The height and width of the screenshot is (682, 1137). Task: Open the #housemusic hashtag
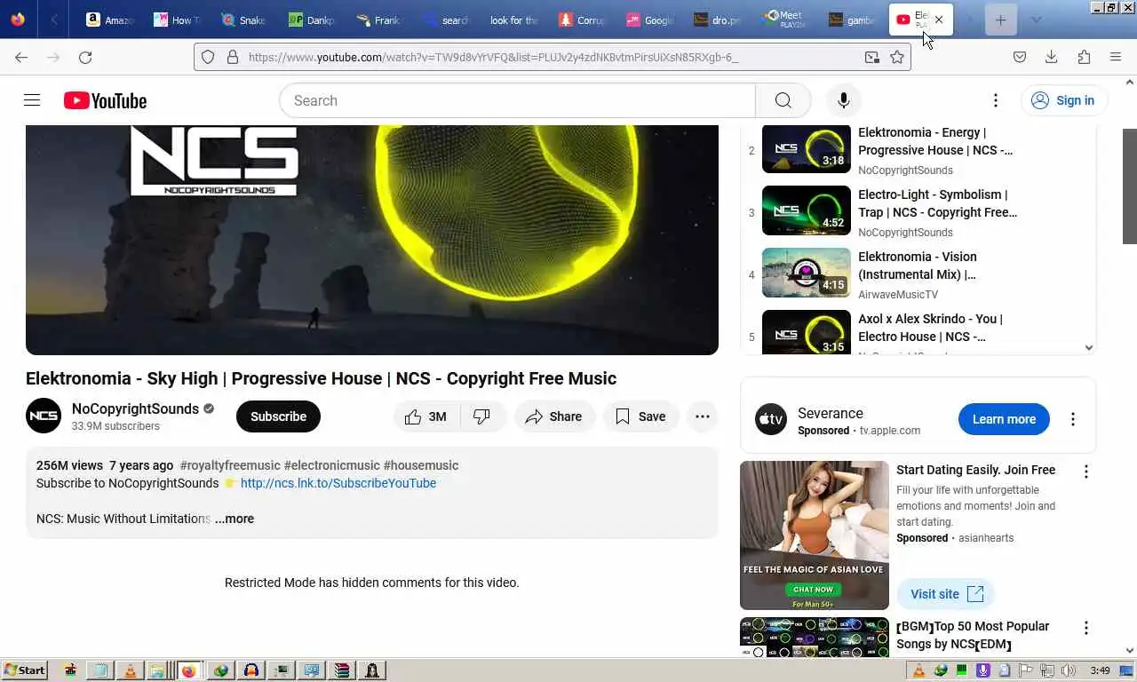click(421, 465)
